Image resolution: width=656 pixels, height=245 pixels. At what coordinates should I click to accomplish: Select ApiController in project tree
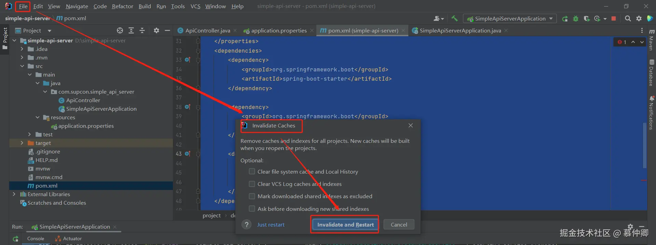click(83, 100)
